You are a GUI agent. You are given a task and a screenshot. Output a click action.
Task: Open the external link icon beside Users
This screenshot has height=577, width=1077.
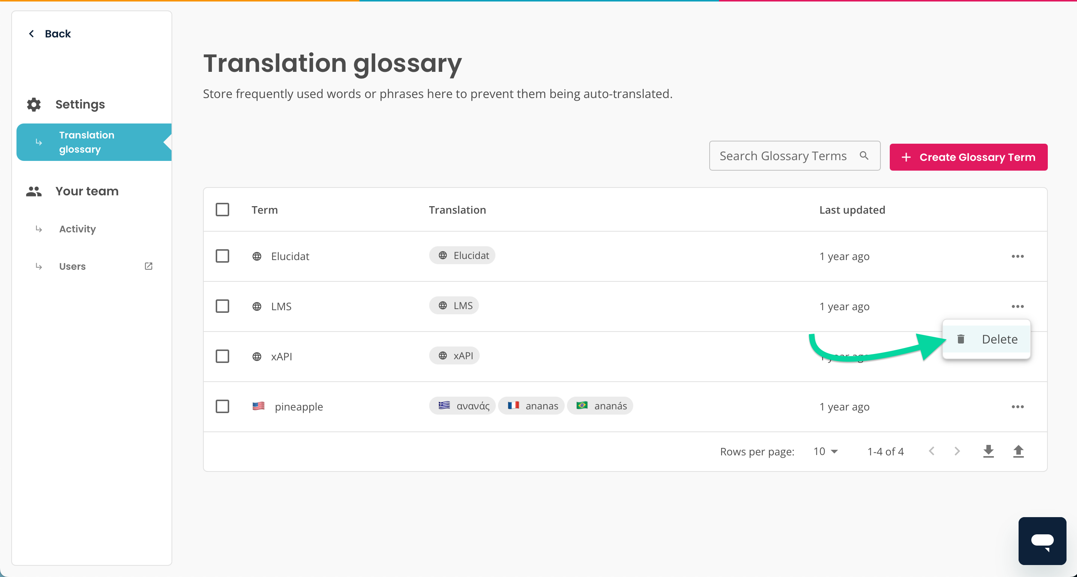coord(148,266)
